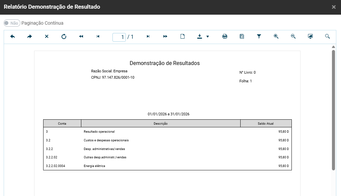Jump to the last page of the report

(165, 36)
